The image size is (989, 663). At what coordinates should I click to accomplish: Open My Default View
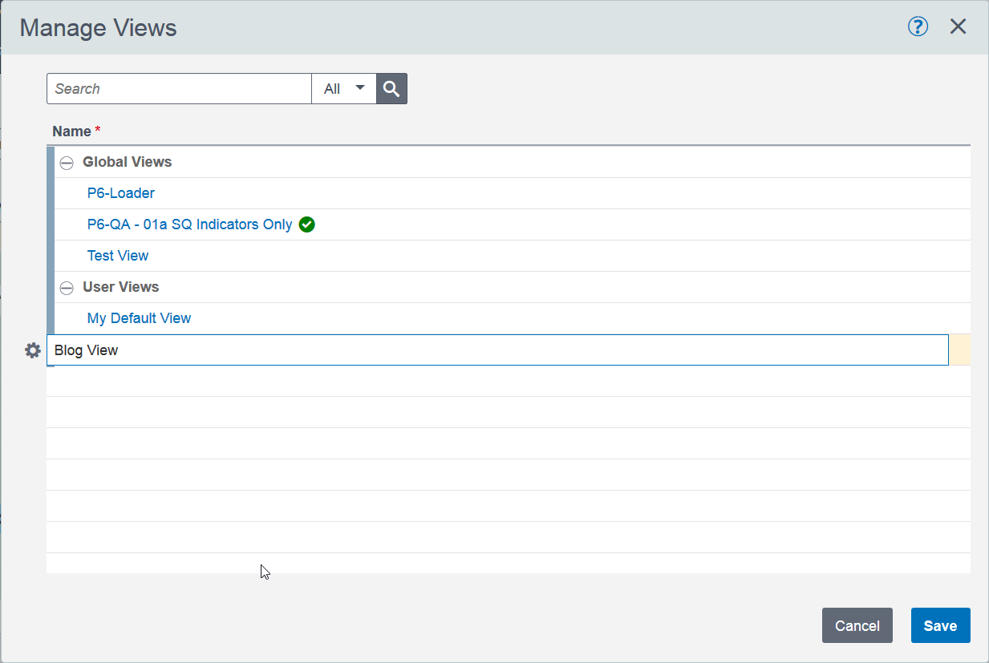139,318
